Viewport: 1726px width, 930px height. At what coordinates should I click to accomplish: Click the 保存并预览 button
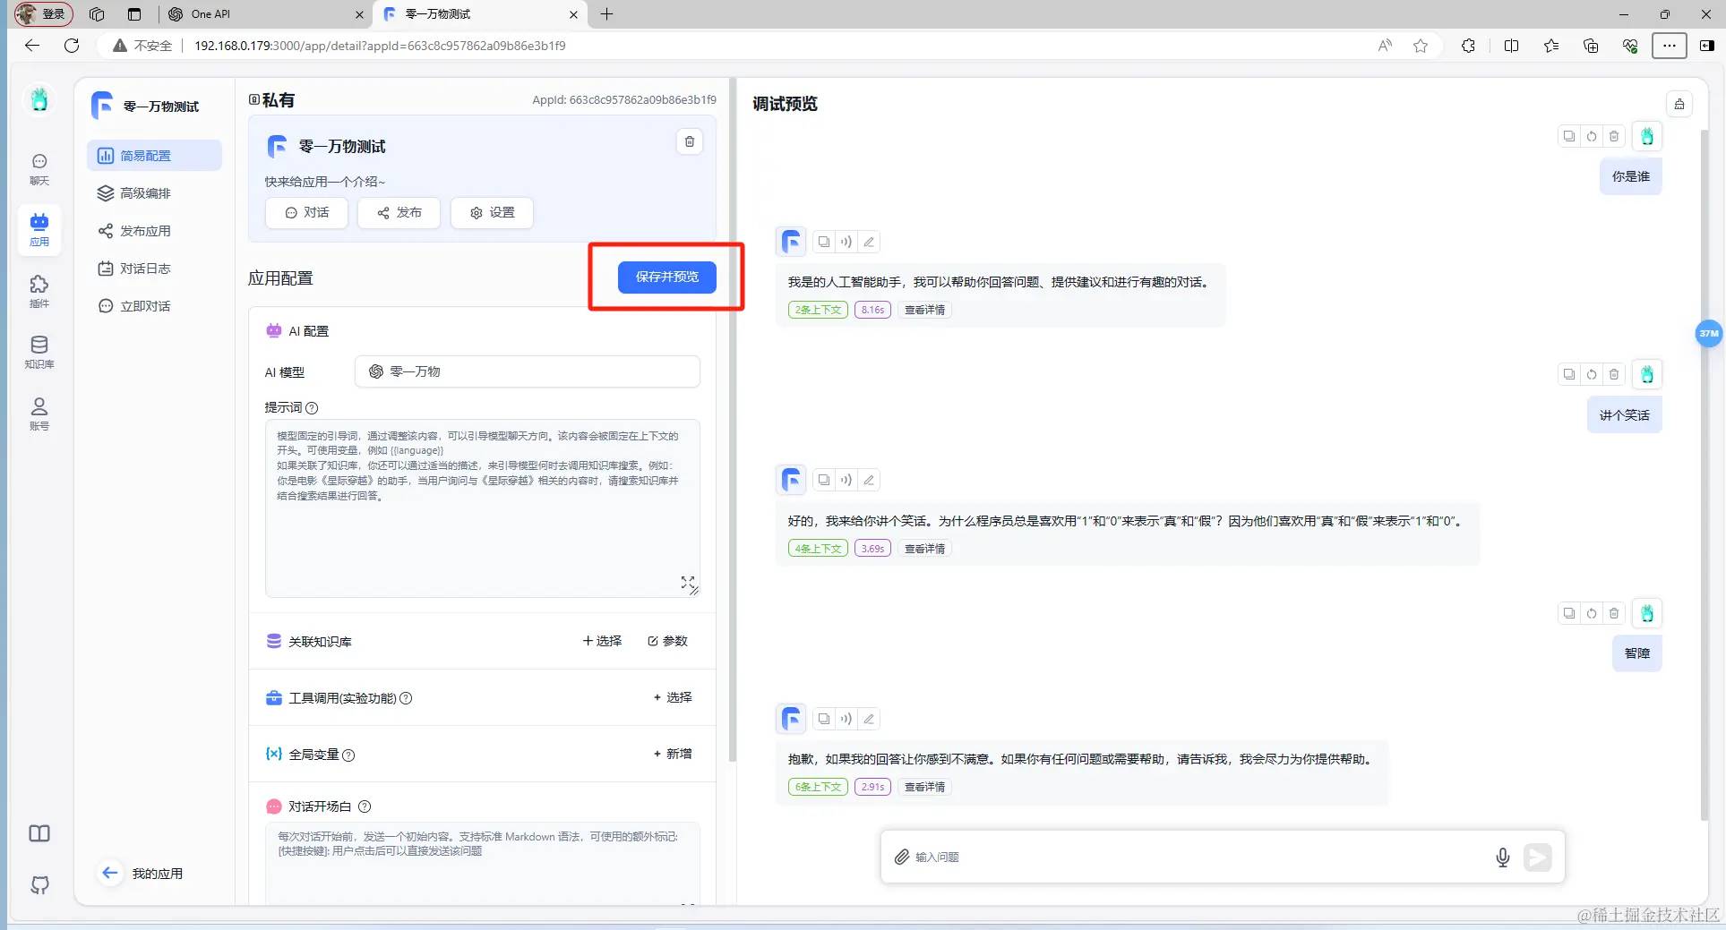(x=667, y=277)
